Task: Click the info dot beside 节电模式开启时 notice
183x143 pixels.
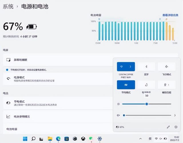Action: 7,70
